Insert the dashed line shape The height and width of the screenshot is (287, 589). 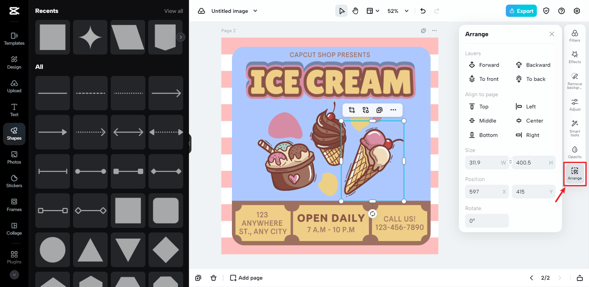click(x=91, y=93)
